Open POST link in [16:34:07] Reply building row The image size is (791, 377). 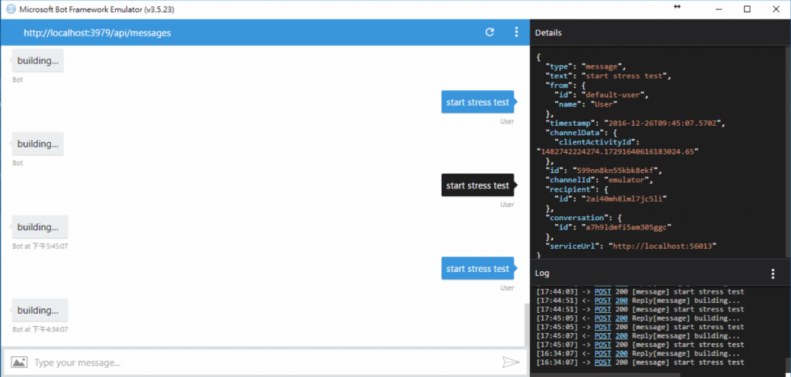click(603, 353)
